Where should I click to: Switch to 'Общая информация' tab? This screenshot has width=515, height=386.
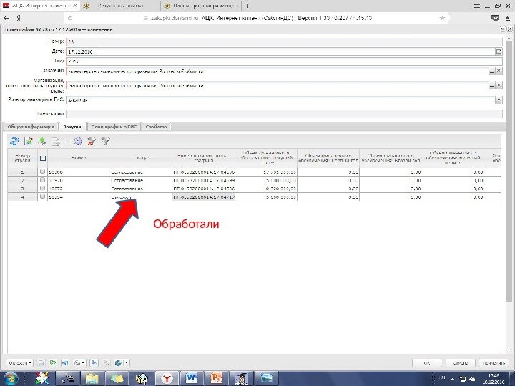(31, 127)
